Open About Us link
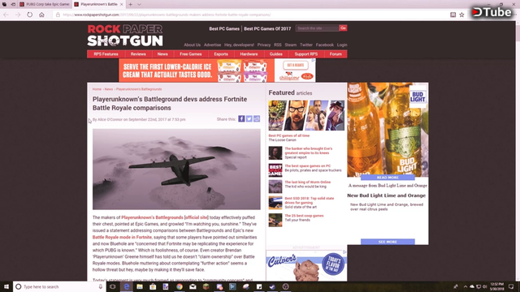 click(192, 45)
